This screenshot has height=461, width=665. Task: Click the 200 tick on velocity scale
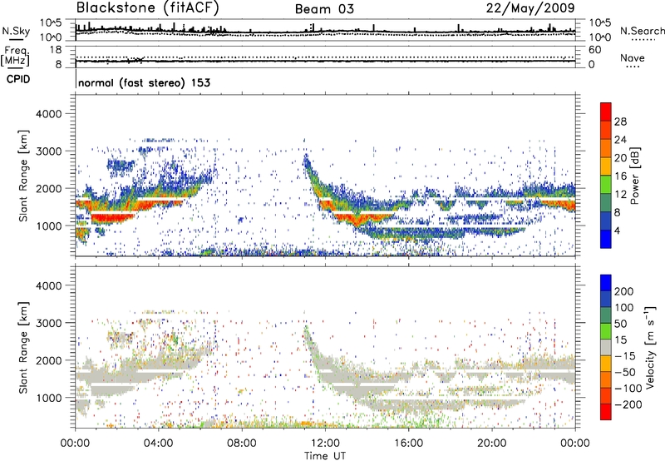pos(624,291)
